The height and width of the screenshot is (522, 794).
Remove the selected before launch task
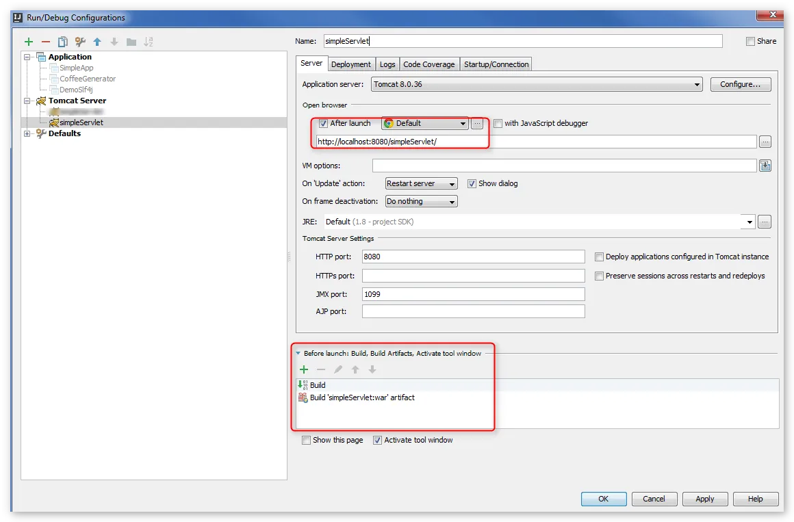point(321,369)
